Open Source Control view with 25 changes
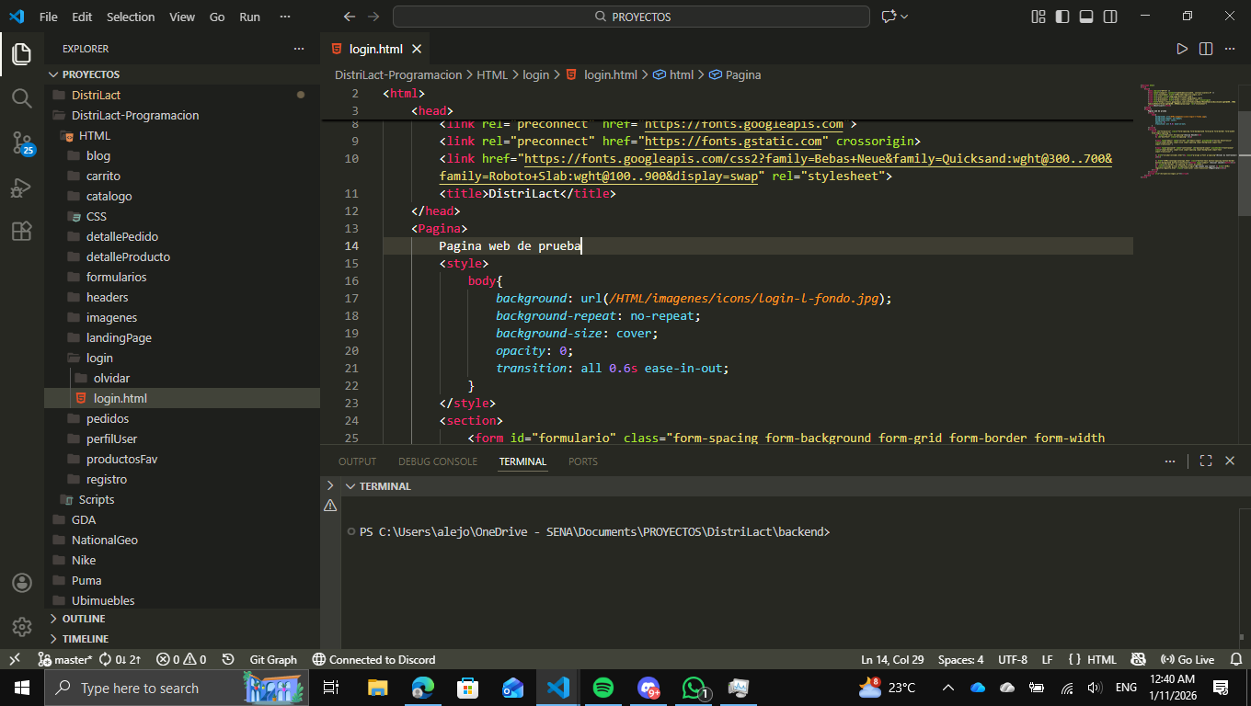The width and height of the screenshot is (1251, 706). click(x=22, y=142)
